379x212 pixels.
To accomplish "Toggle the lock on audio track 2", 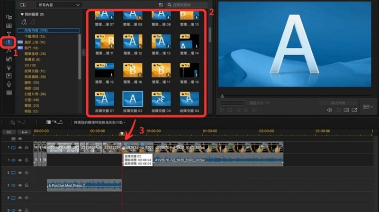I will coord(27,186).
